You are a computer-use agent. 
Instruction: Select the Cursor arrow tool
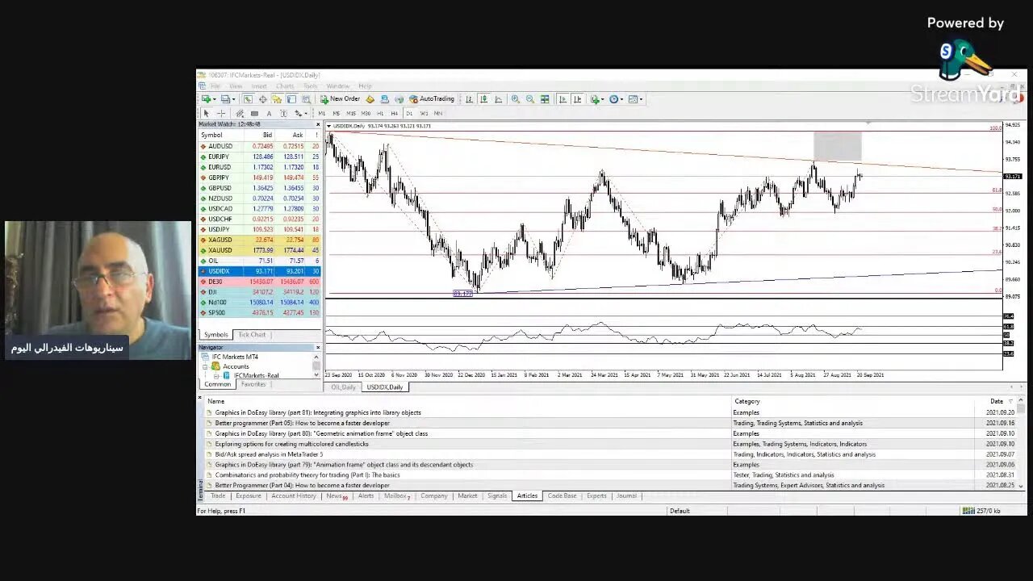pos(206,114)
